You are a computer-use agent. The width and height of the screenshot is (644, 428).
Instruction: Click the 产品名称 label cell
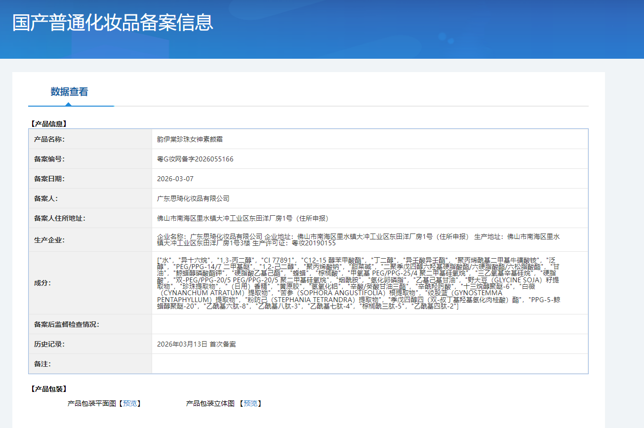point(90,139)
